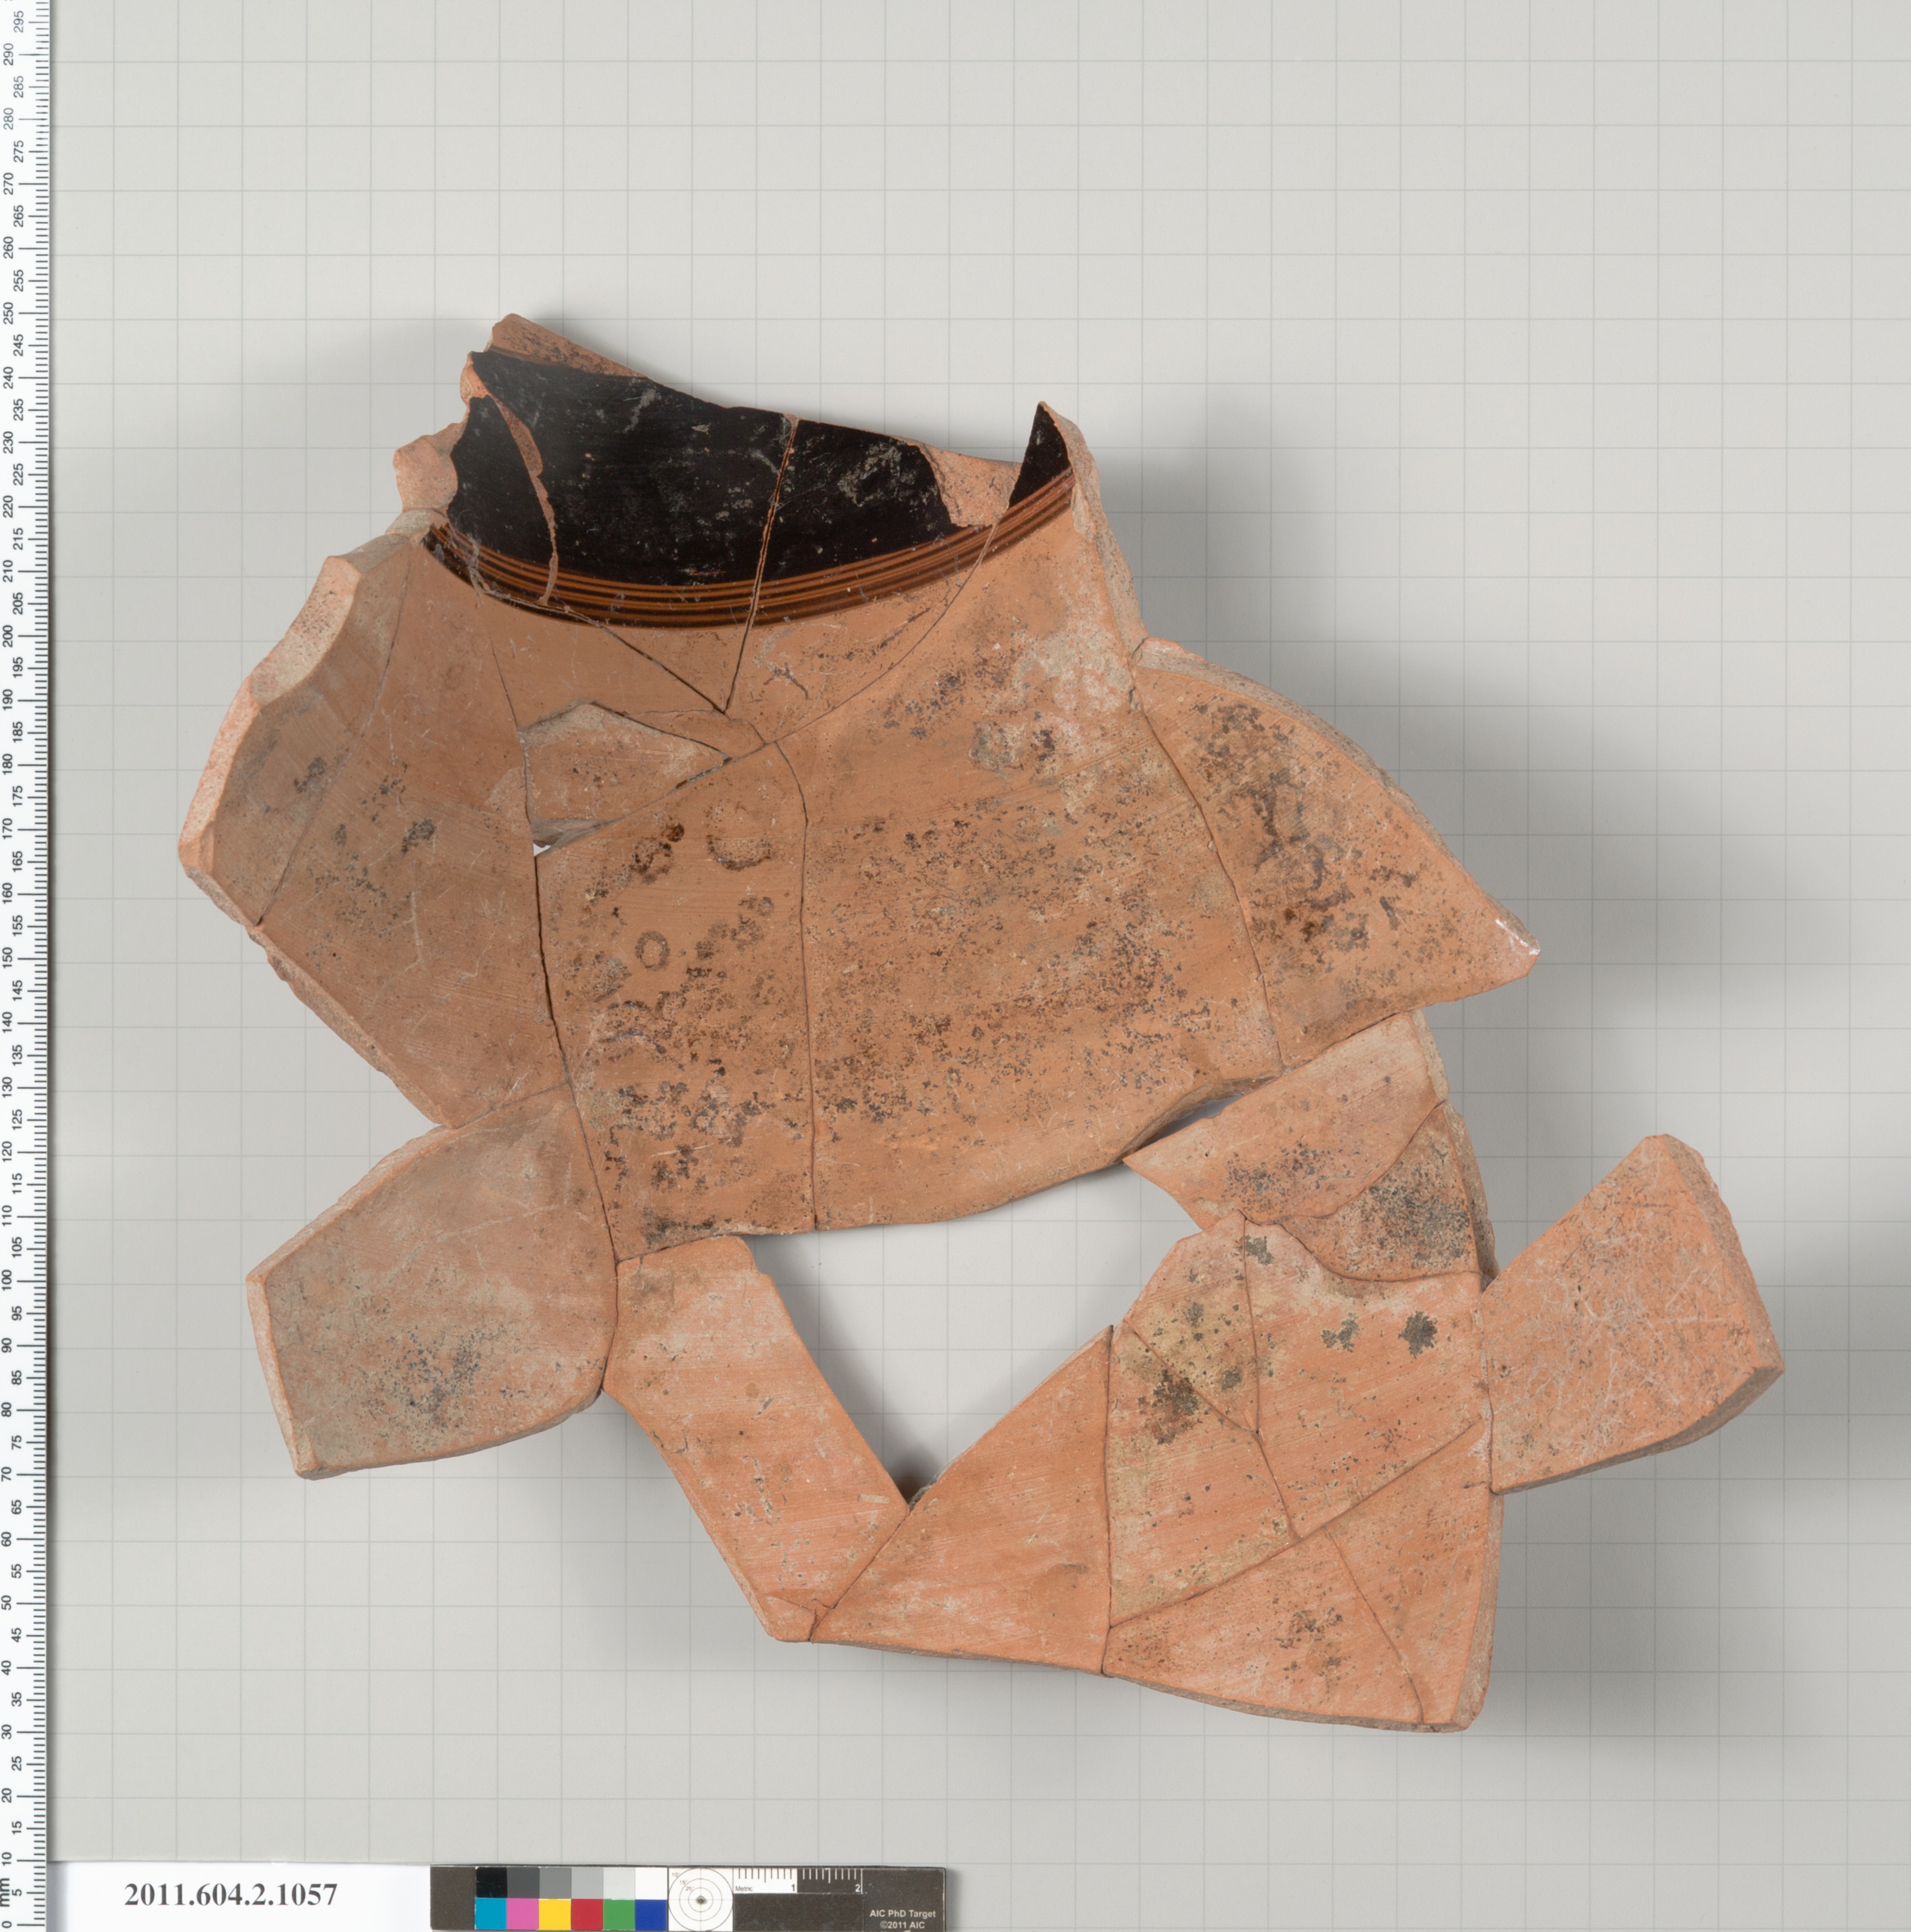
Task: Select the cyan color patch
Action: pos(491,1914)
